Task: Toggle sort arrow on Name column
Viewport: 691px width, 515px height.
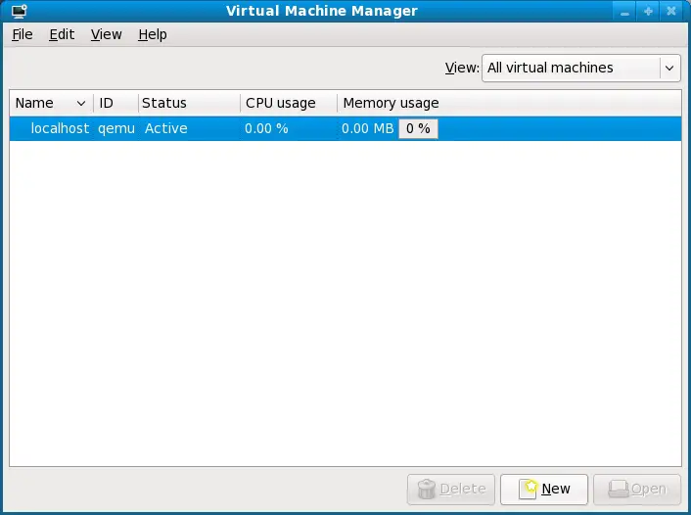Action: tap(80, 103)
